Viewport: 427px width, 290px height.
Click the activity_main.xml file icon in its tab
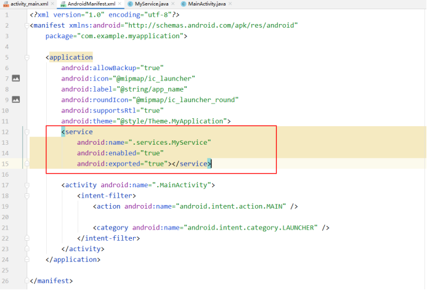[x=6, y=4]
